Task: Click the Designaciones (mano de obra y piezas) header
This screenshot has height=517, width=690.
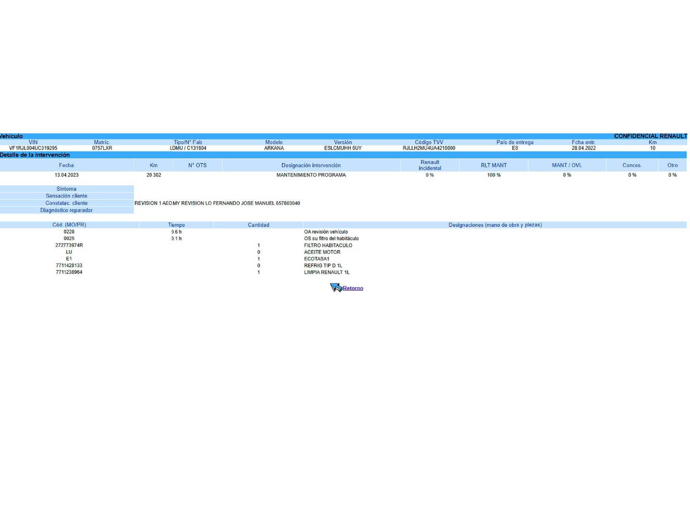Action: [x=495, y=225]
